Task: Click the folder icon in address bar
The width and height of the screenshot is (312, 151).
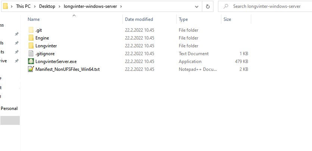Action: tap(6, 6)
